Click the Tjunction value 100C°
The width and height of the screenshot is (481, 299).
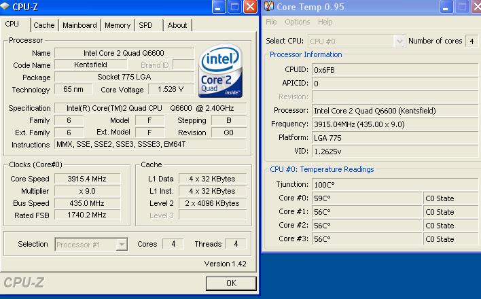396,185
